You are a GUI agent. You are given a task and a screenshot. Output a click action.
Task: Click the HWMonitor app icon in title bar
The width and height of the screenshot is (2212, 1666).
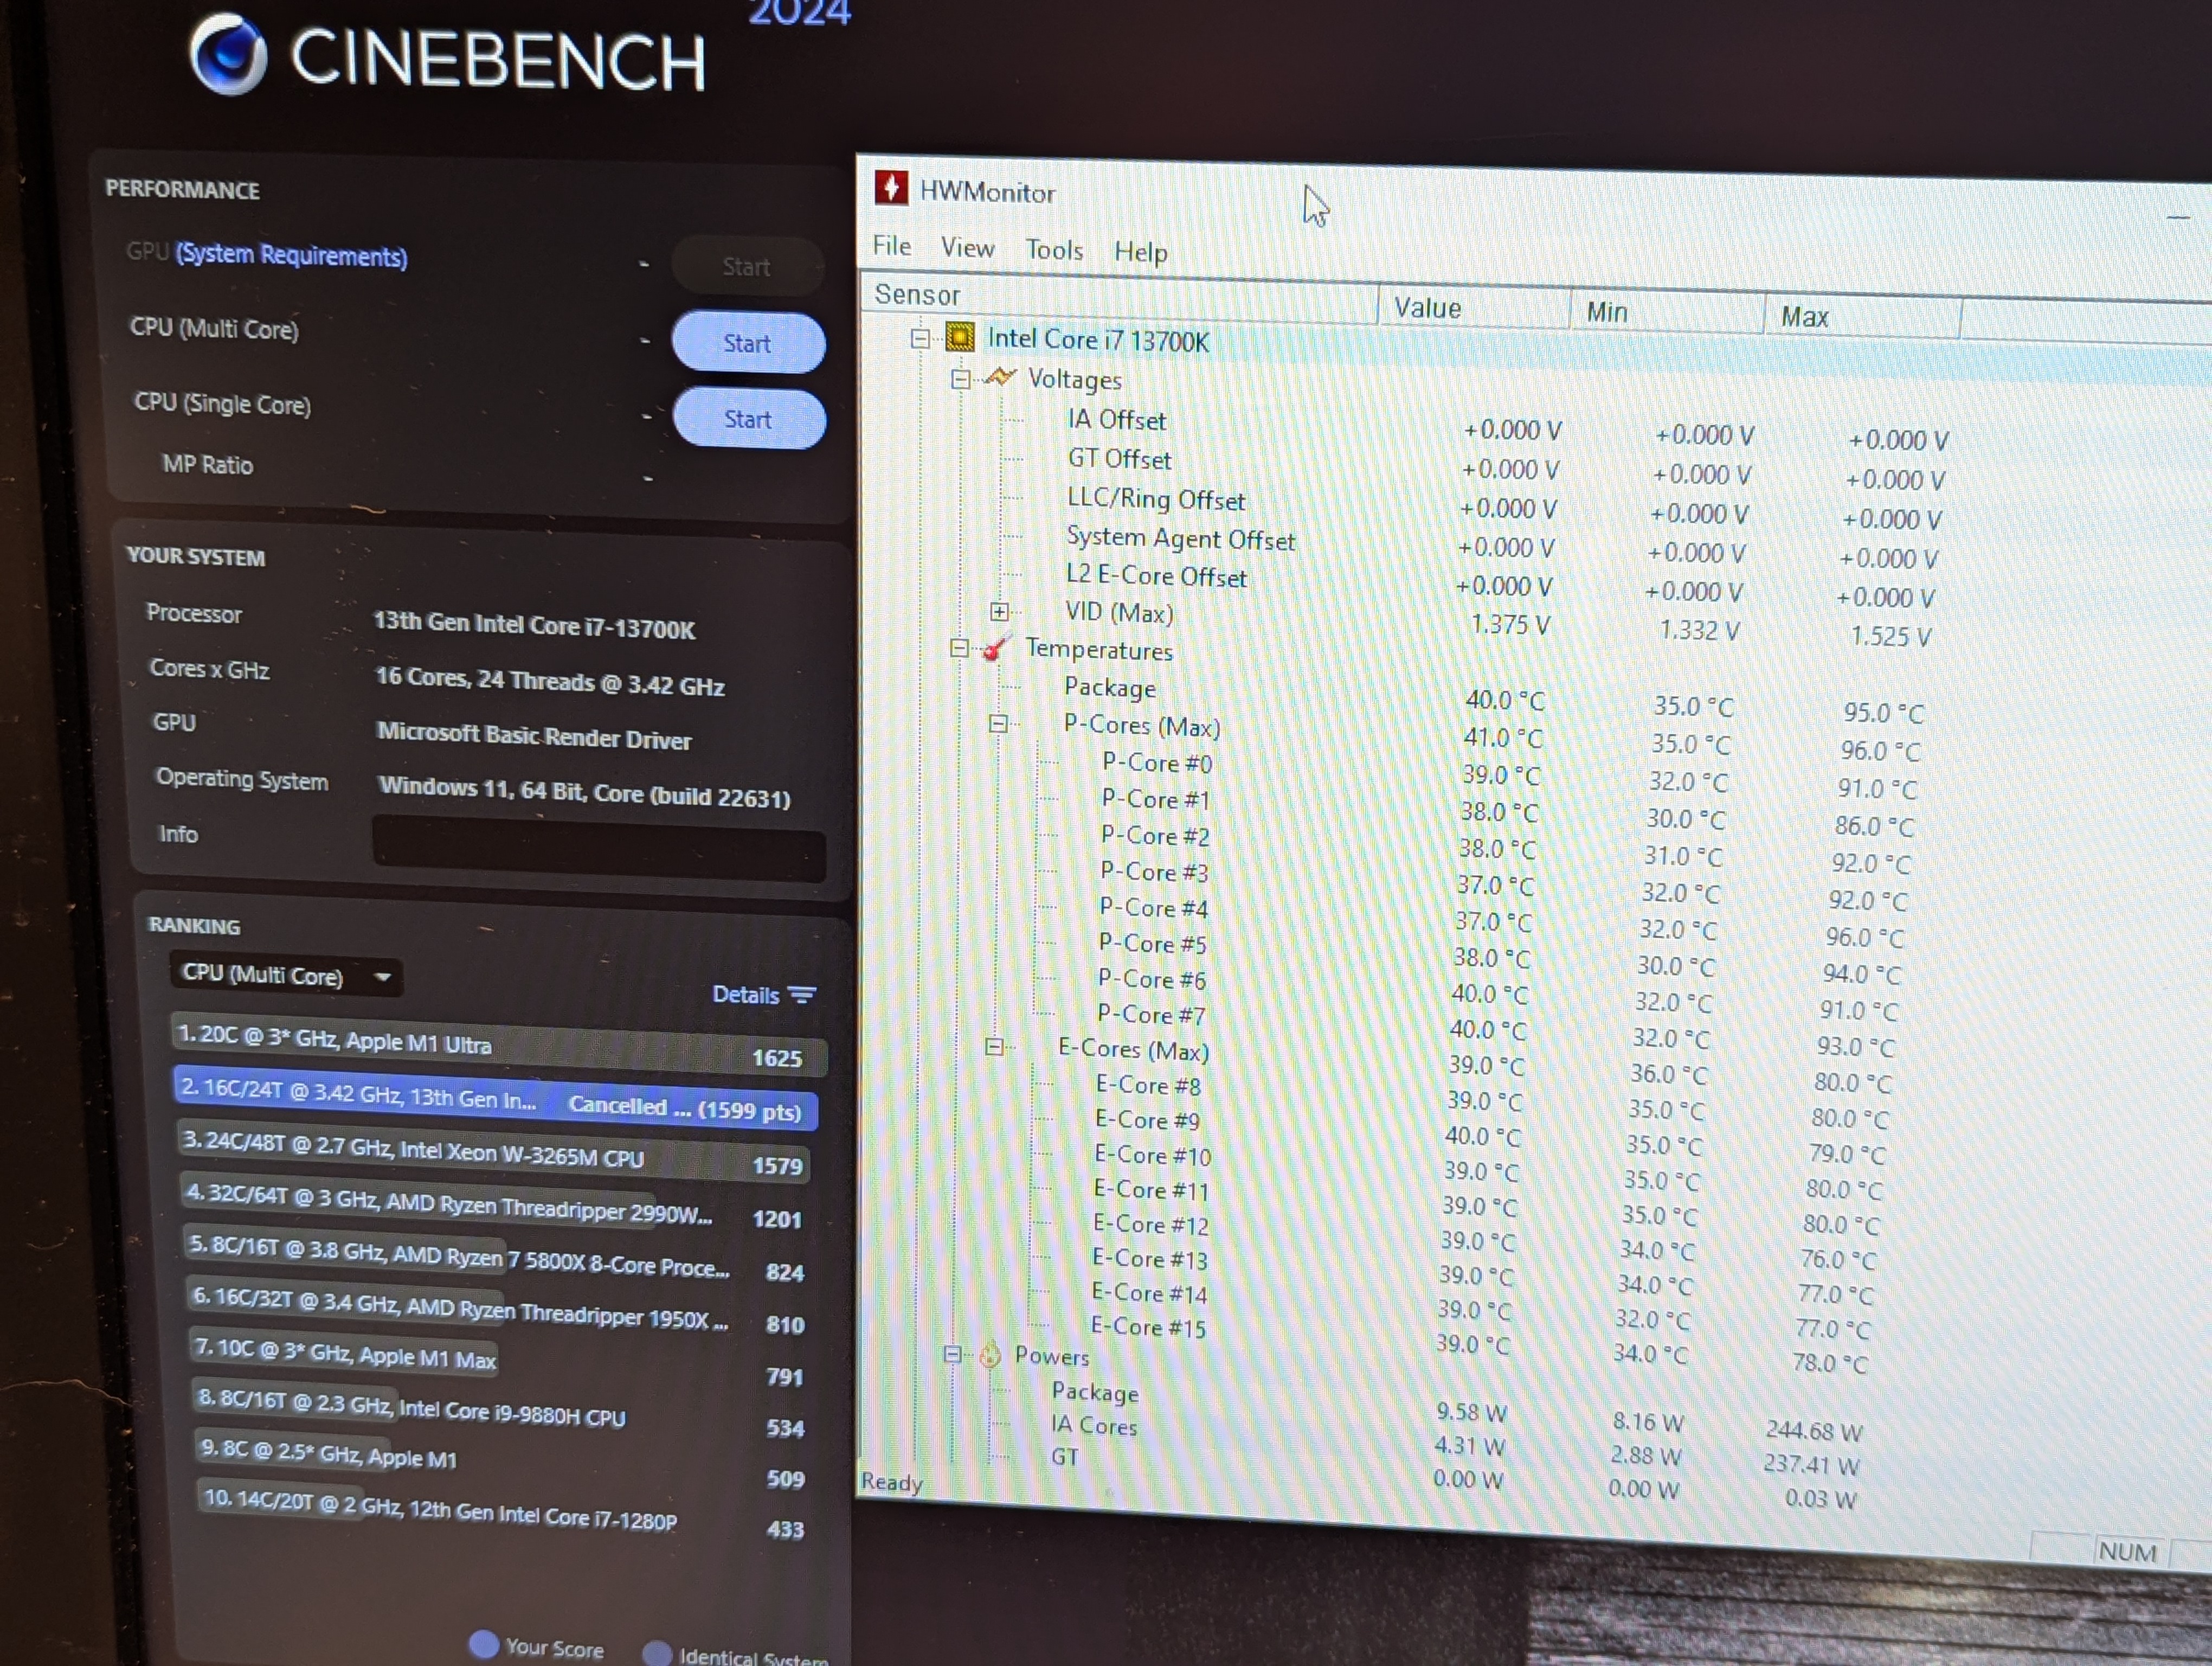pos(890,188)
